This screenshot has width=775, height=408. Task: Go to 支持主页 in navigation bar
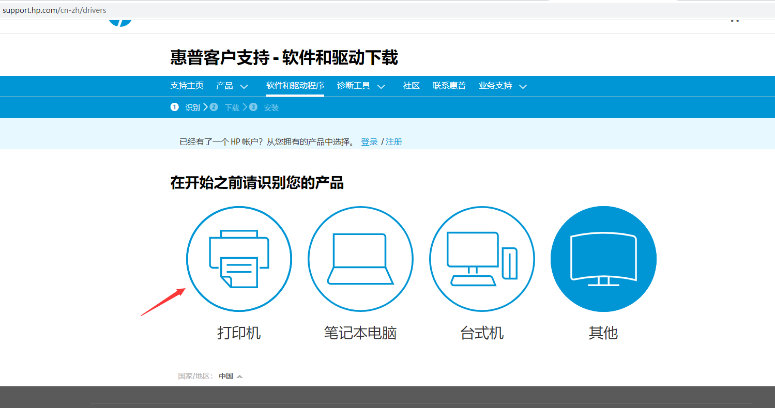tap(187, 86)
